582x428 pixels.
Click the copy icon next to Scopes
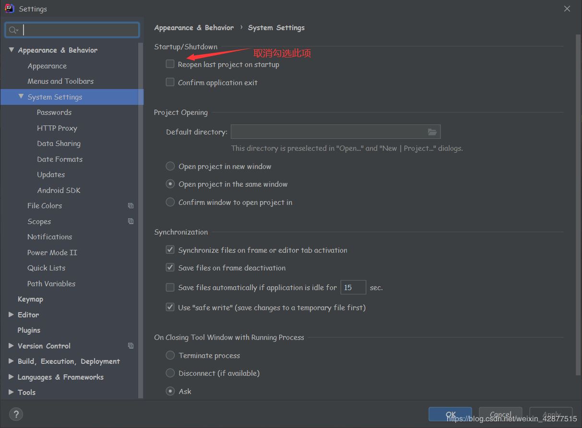[131, 221]
